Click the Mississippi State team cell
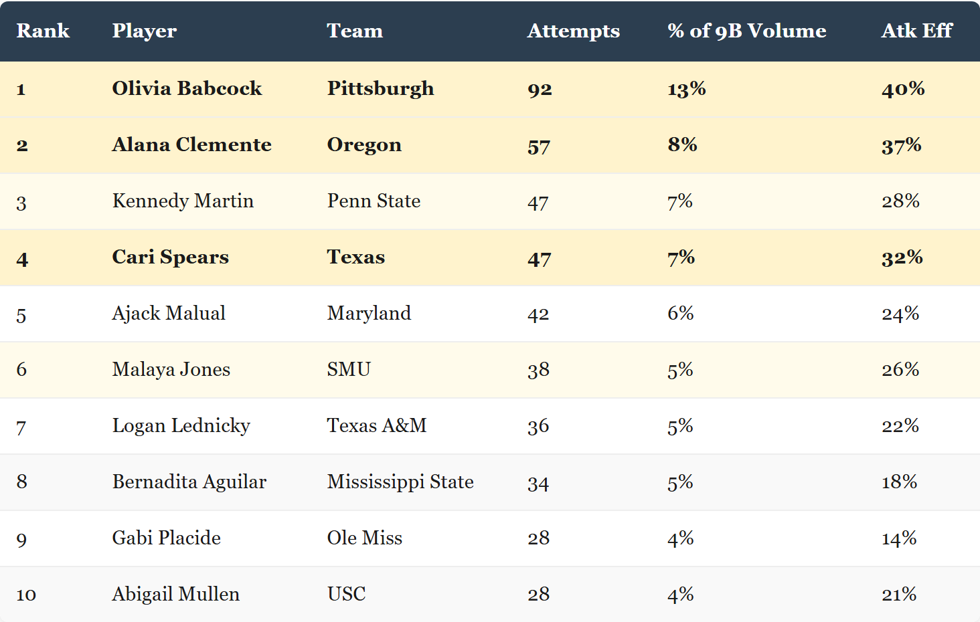Image resolution: width=980 pixels, height=622 pixels. 400,482
